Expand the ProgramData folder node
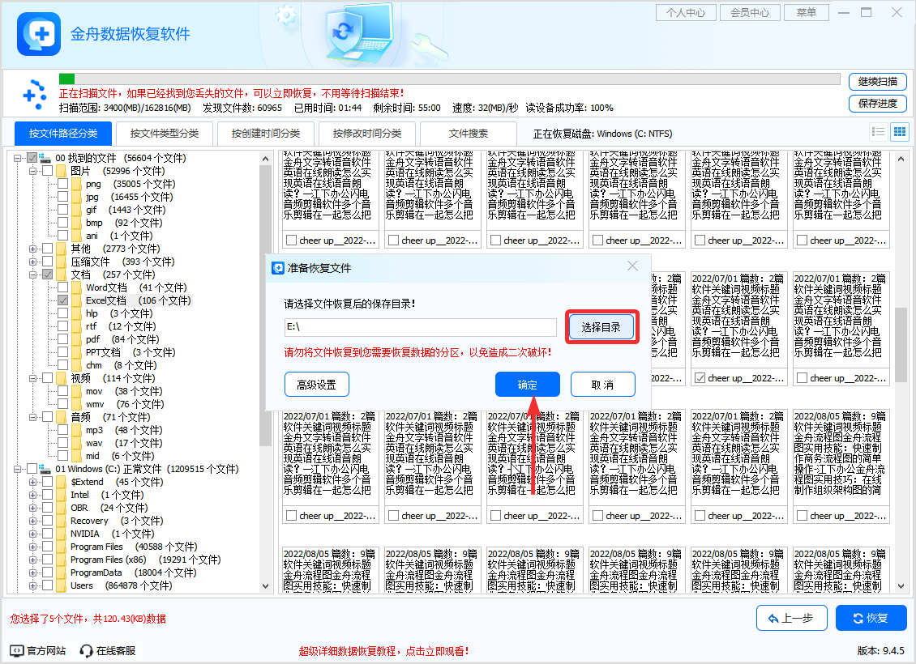 point(32,572)
